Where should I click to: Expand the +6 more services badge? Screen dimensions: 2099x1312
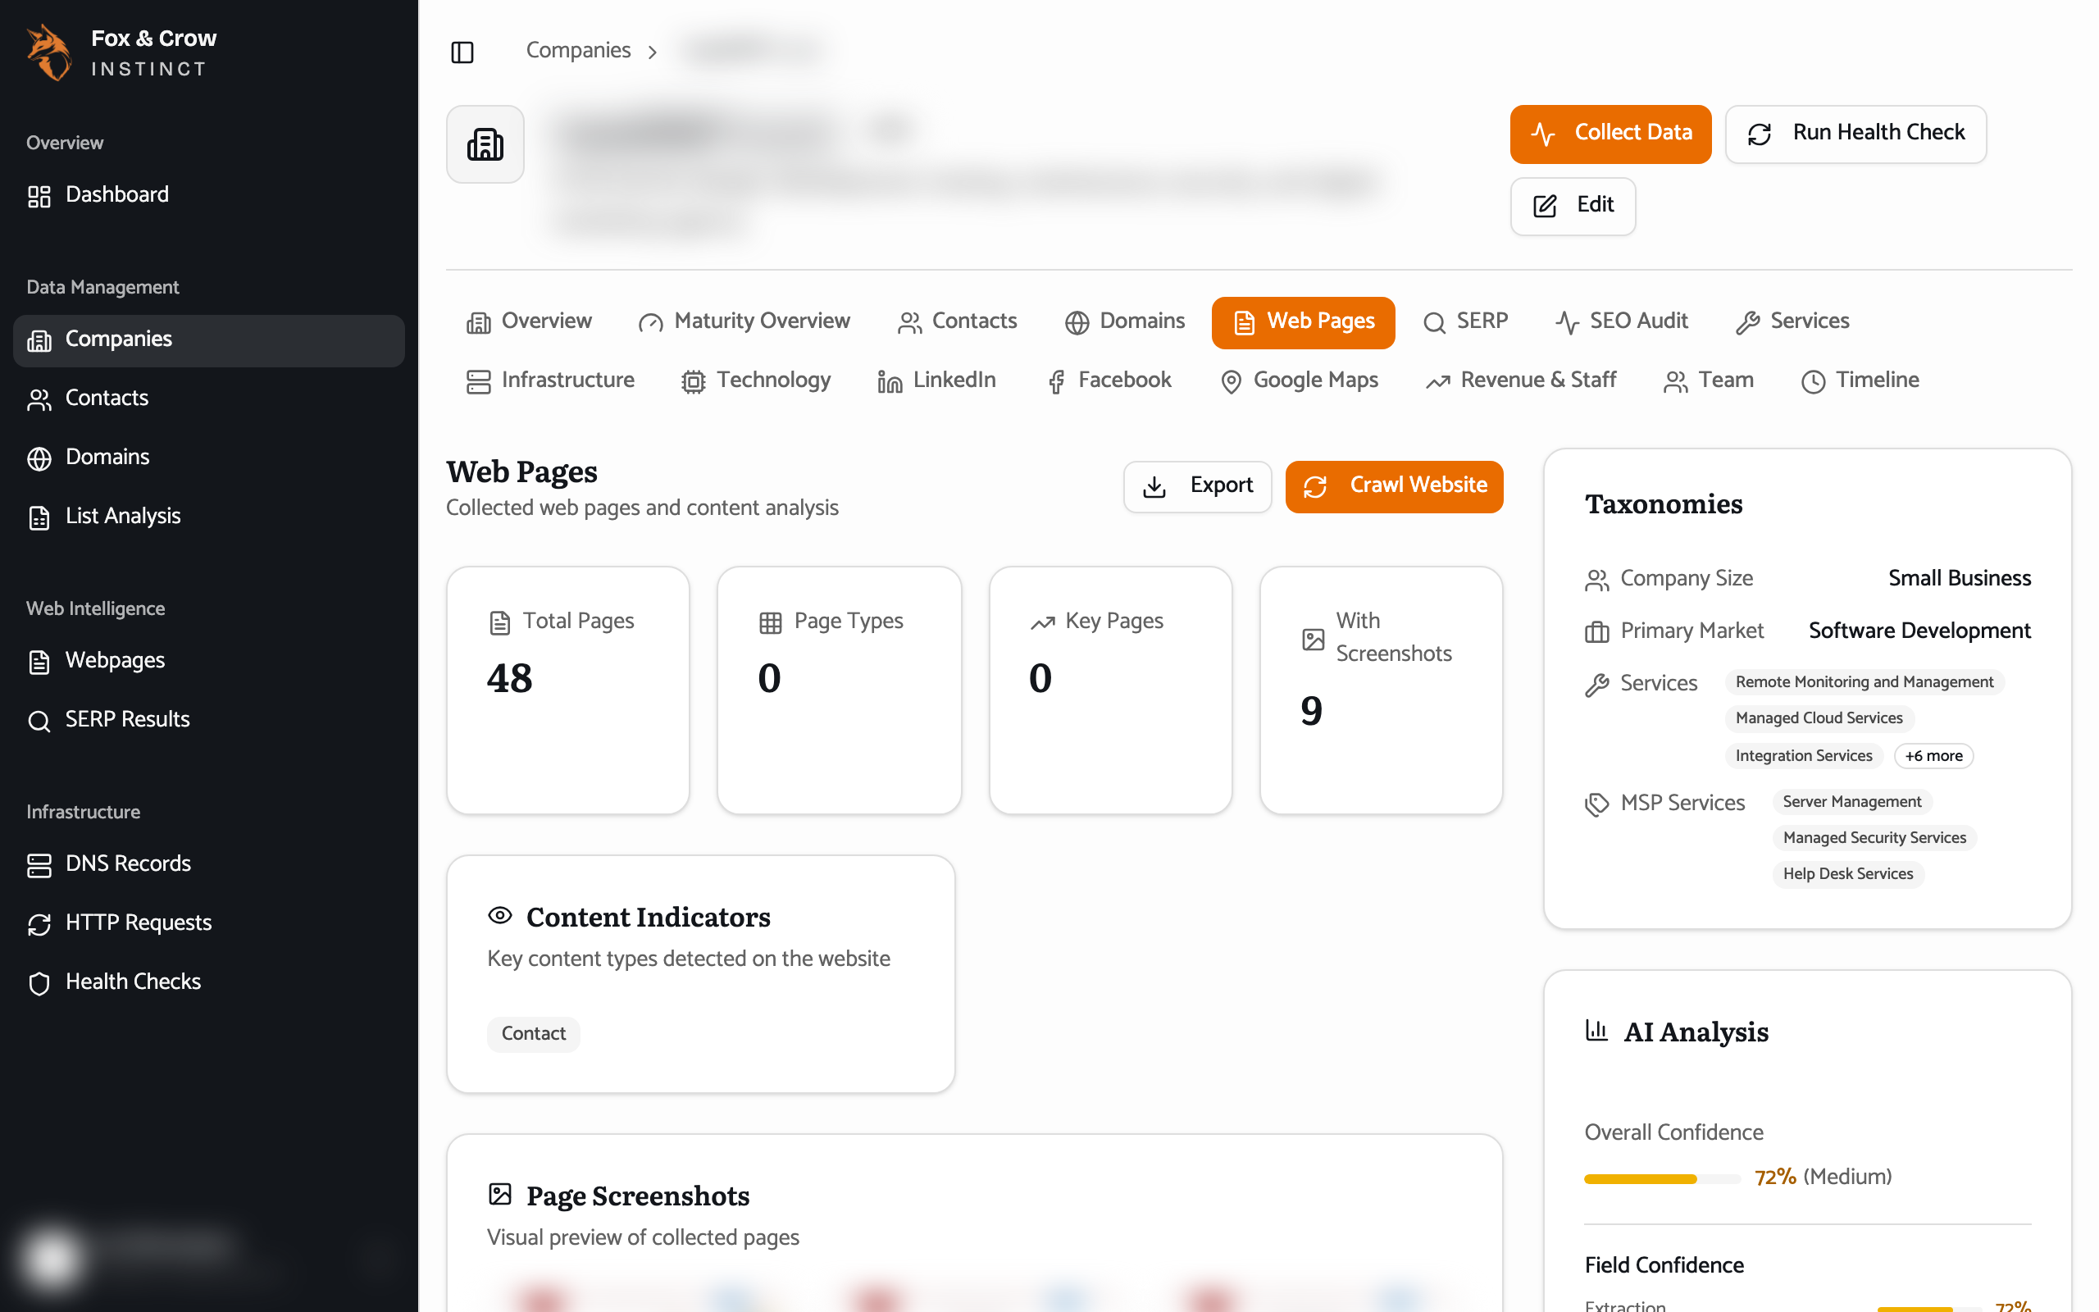pos(1933,756)
